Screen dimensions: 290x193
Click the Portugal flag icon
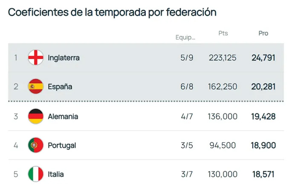tap(35, 145)
